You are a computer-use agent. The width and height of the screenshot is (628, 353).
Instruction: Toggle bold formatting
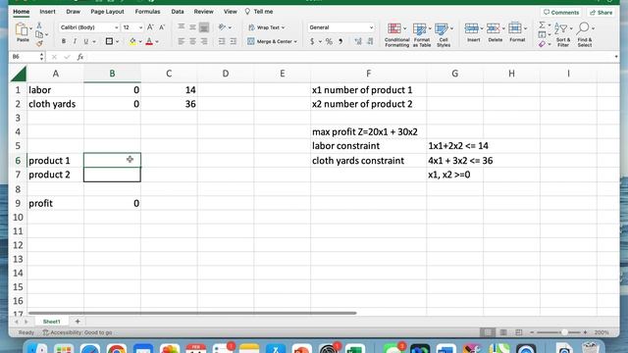63,41
